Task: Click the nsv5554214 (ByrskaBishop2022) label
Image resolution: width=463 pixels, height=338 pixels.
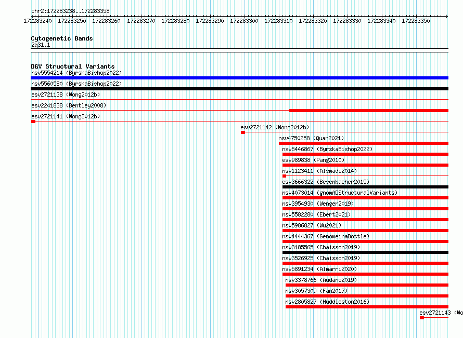Action: click(x=76, y=73)
